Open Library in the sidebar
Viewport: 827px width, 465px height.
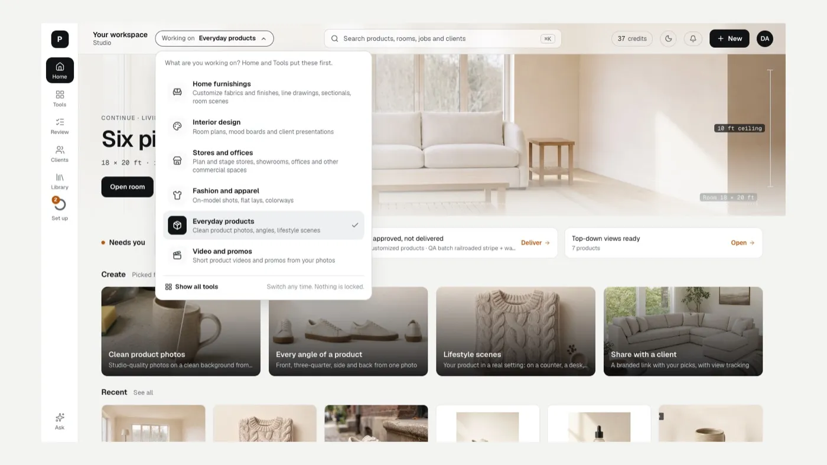(x=60, y=181)
